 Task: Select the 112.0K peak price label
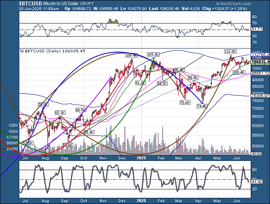(230, 51)
